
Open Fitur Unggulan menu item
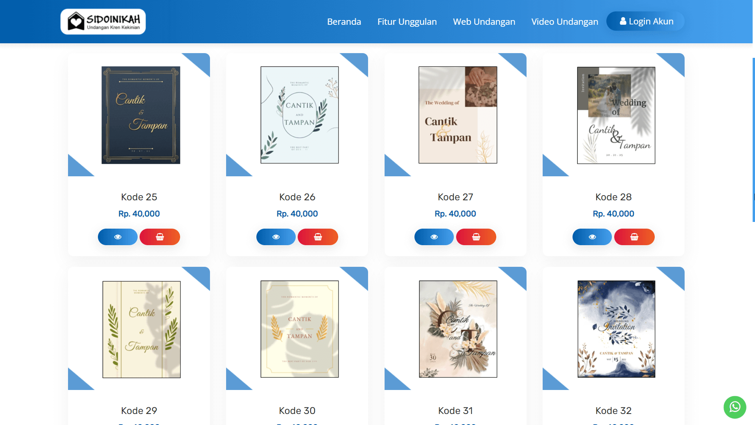click(x=407, y=22)
